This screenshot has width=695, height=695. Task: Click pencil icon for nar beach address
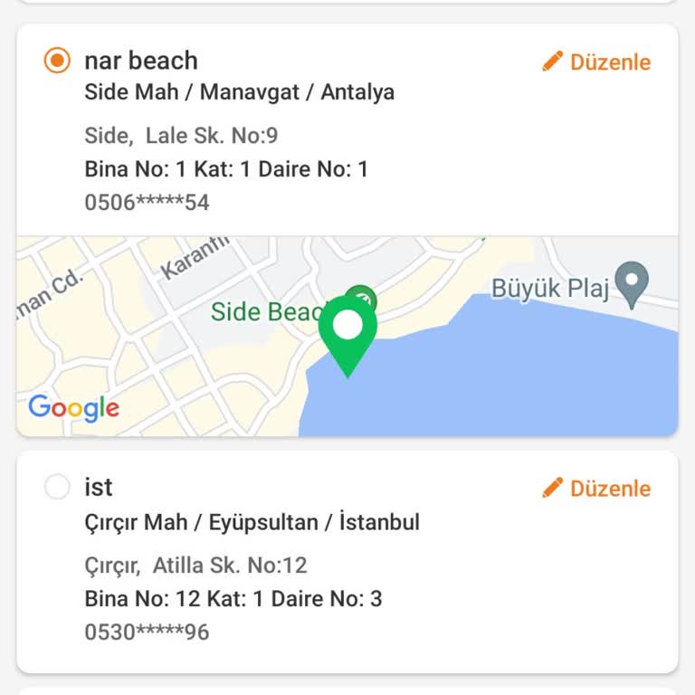[x=552, y=62]
